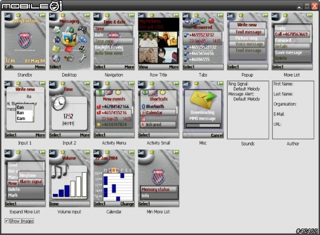320x235 pixels.
Task: Click the film reel icon in Desktop preview
Action: point(81,48)
